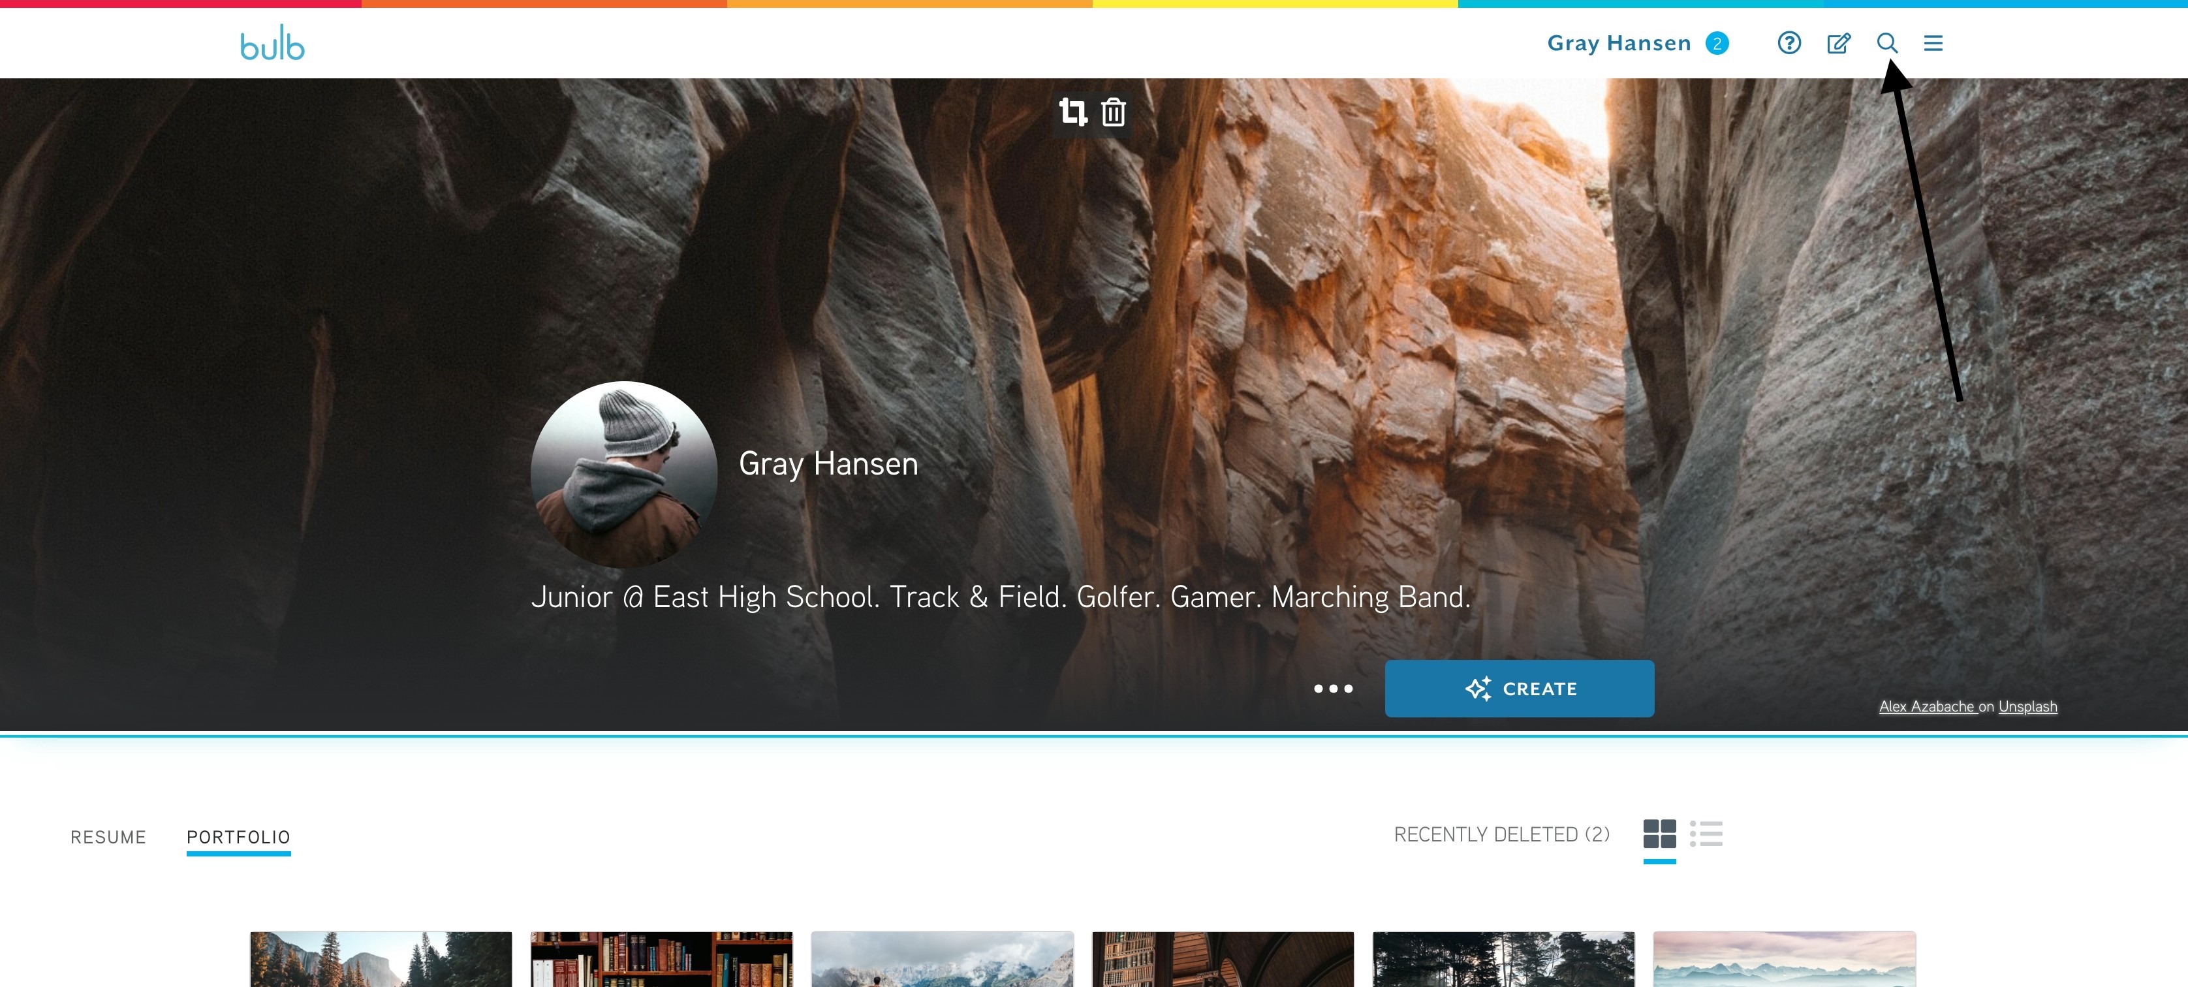Open the Resume tab

pyautogui.click(x=108, y=837)
